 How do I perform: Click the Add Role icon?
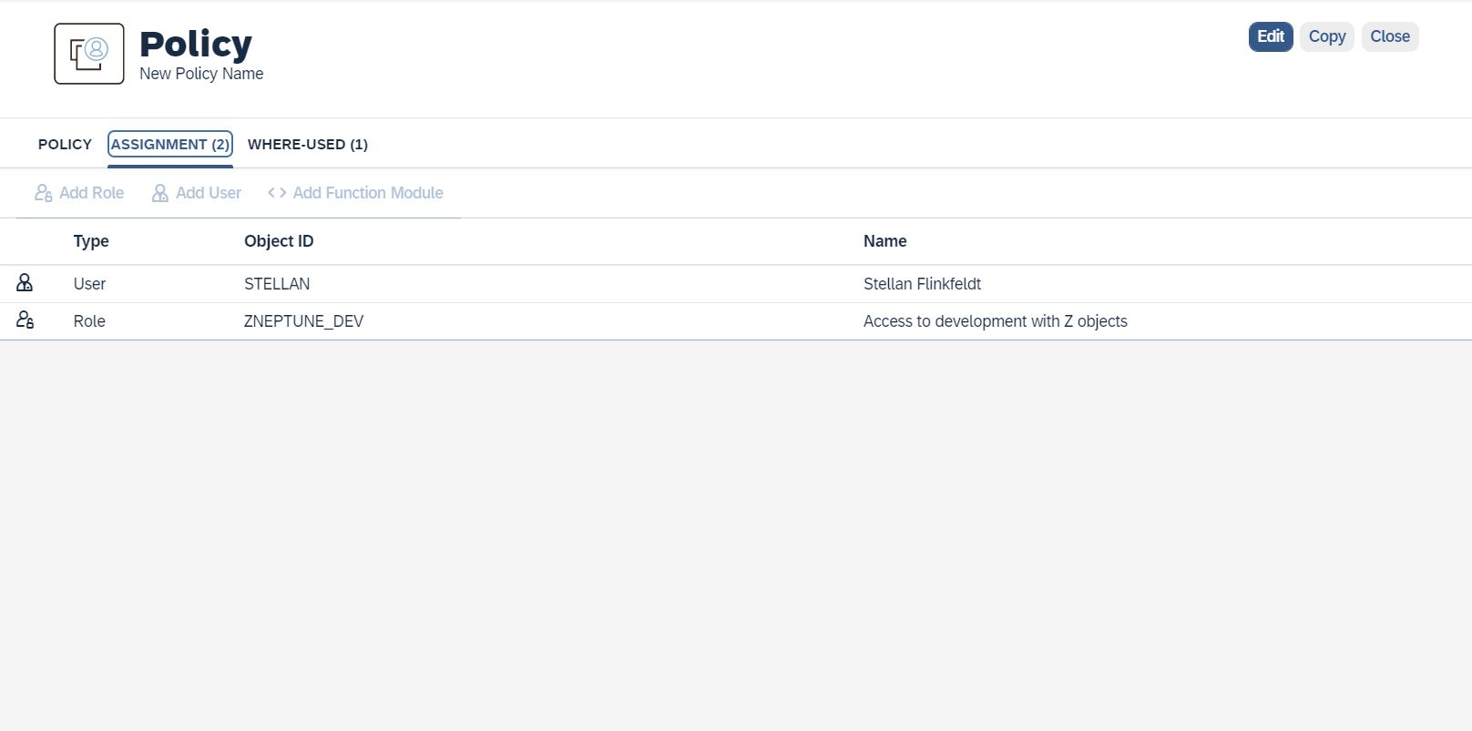(43, 193)
